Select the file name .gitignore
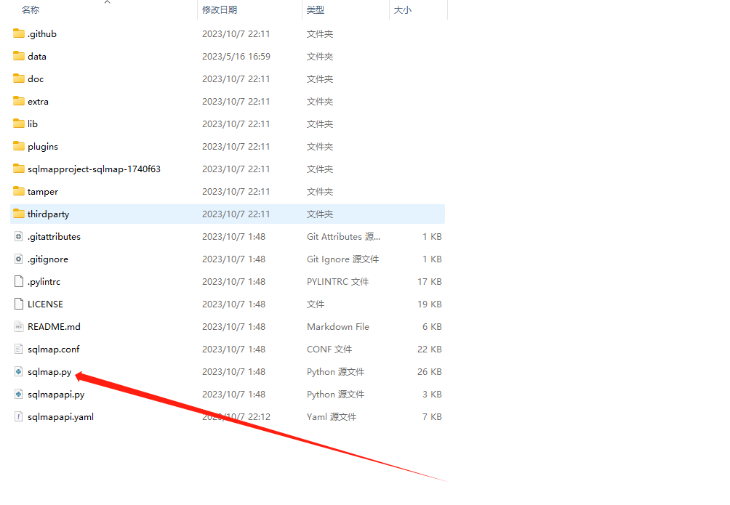This screenshot has height=505, width=730. click(47, 259)
